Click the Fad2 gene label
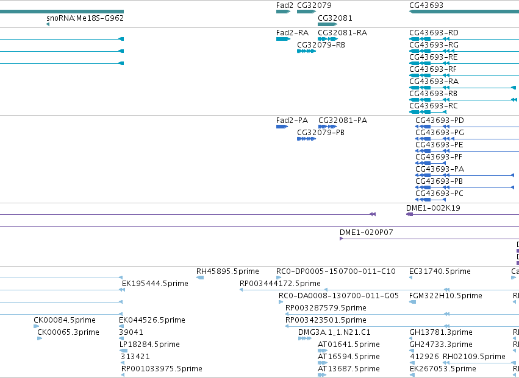The height and width of the screenshot is (378, 519). click(x=285, y=5)
